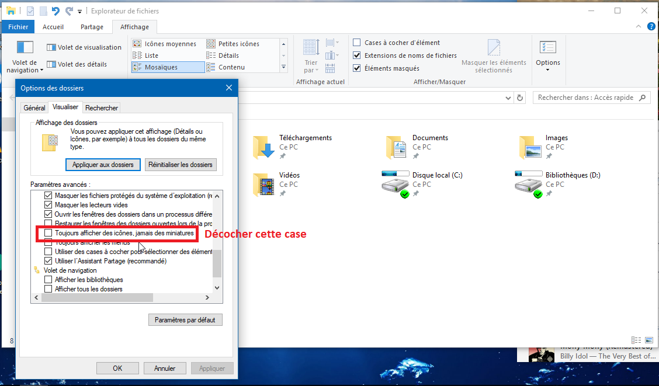Open the Trier par menu
The height and width of the screenshot is (386, 659).
[311, 56]
